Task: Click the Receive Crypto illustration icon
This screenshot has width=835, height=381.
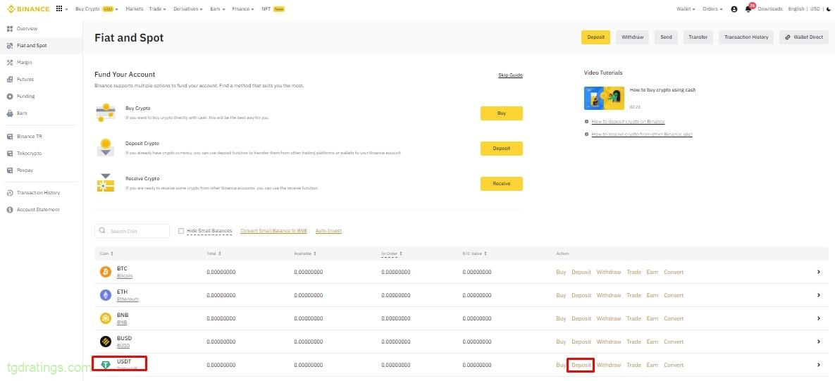Action: 106,182
